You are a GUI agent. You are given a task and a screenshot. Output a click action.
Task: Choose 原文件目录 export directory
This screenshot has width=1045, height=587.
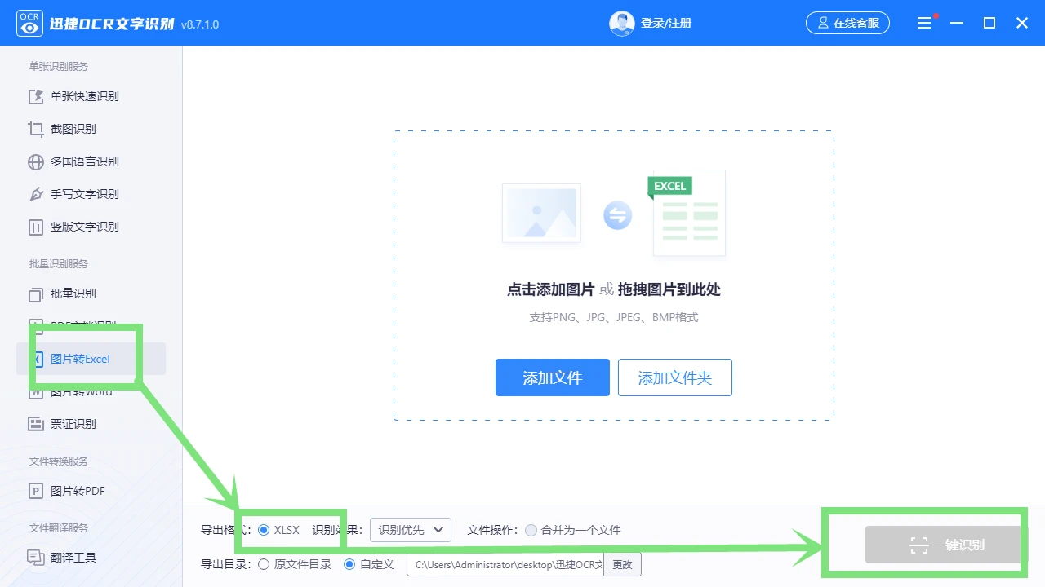(264, 564)
